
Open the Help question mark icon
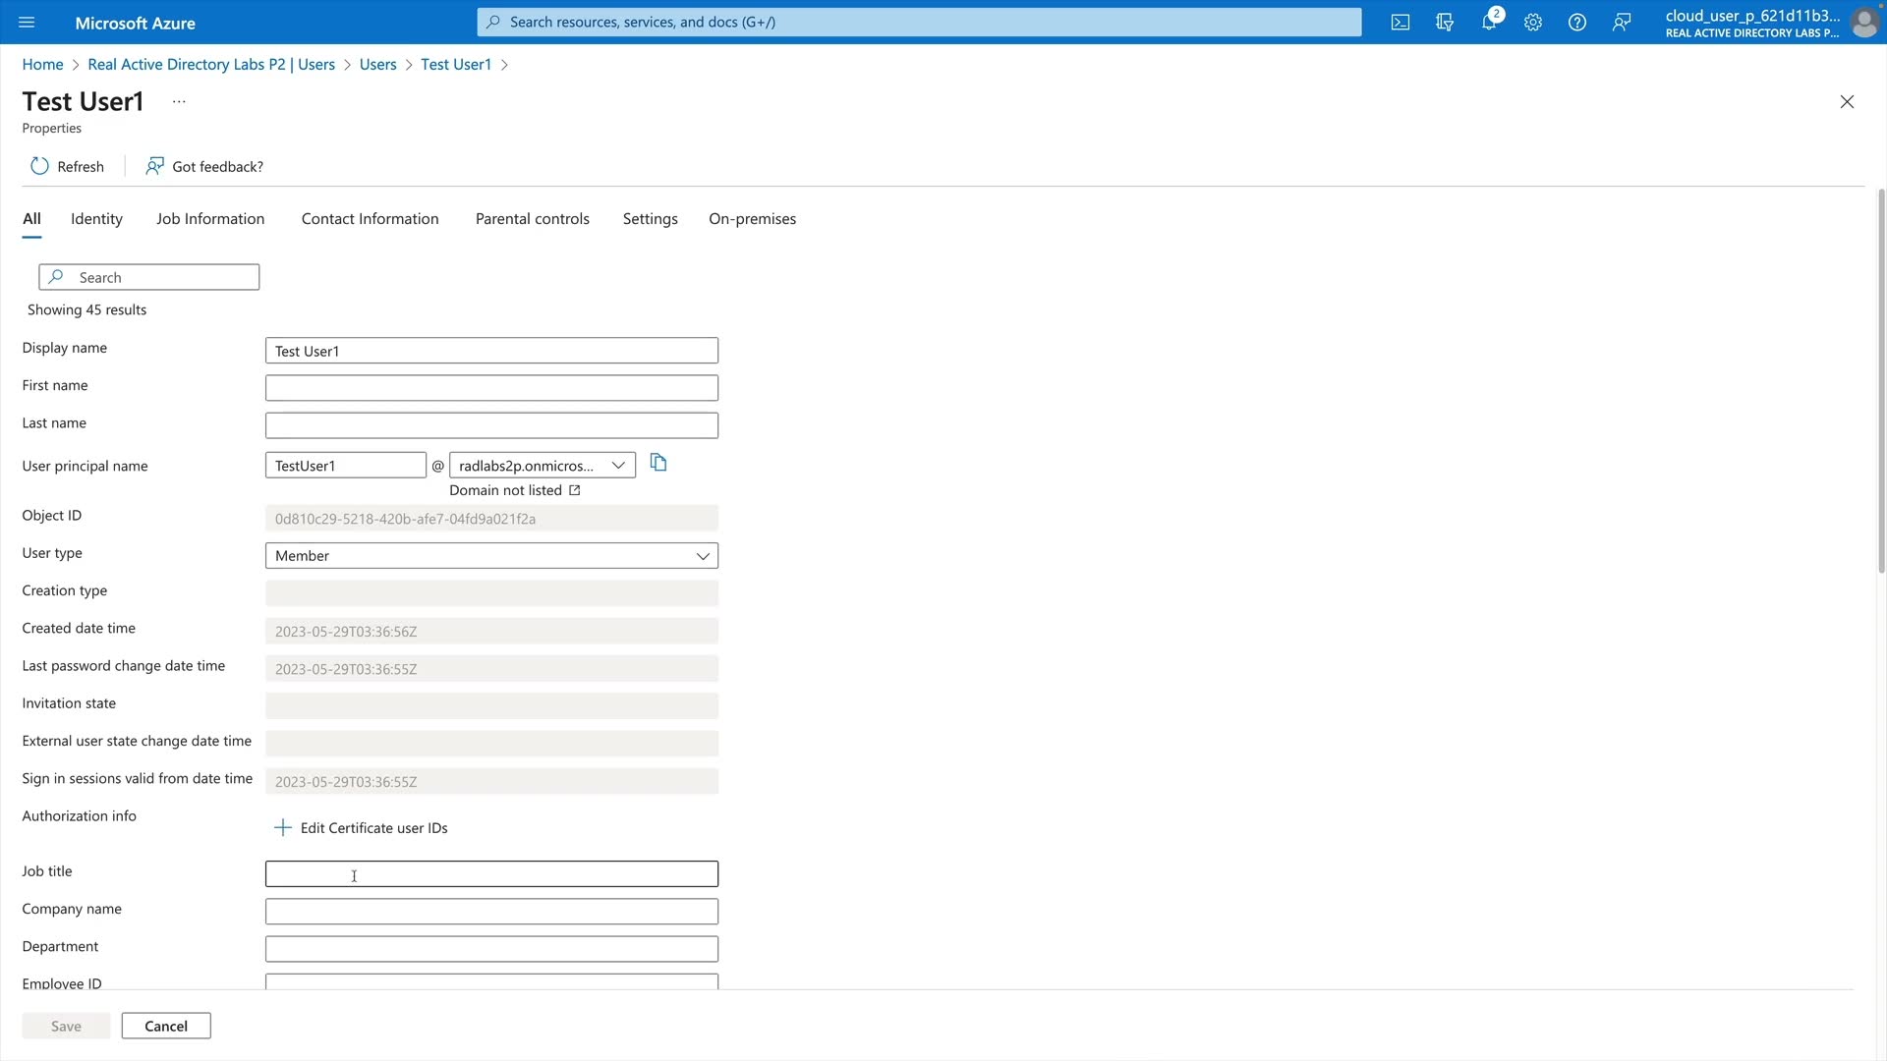[x=1577, y=22]
